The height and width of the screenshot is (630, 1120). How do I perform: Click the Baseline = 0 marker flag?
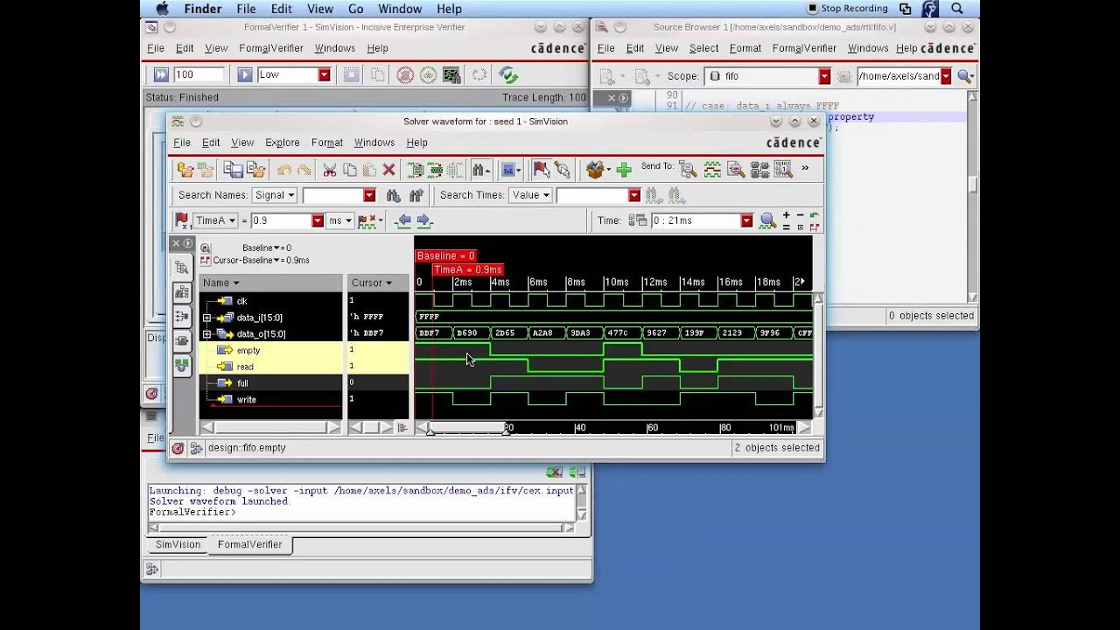click(445, 255)
